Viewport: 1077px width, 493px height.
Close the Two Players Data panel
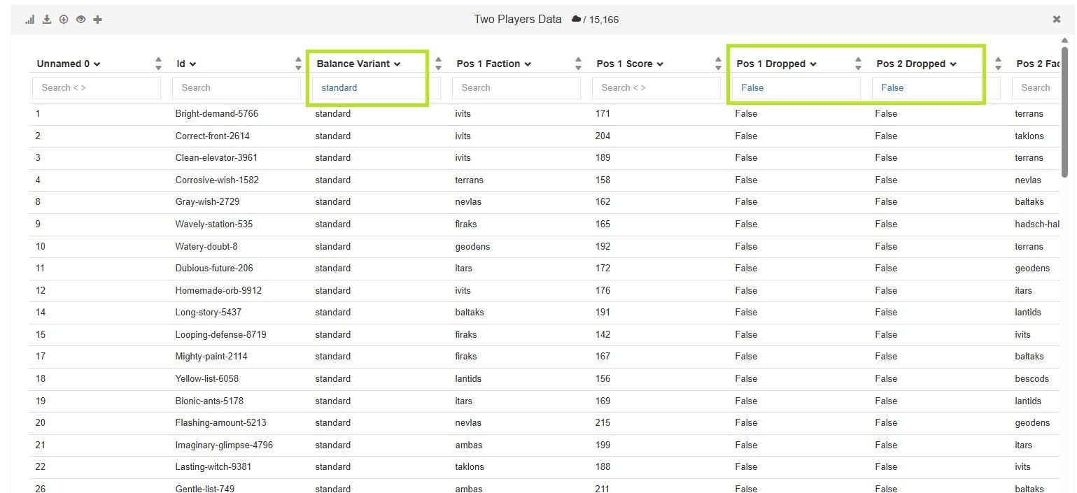pos(1057,20)
